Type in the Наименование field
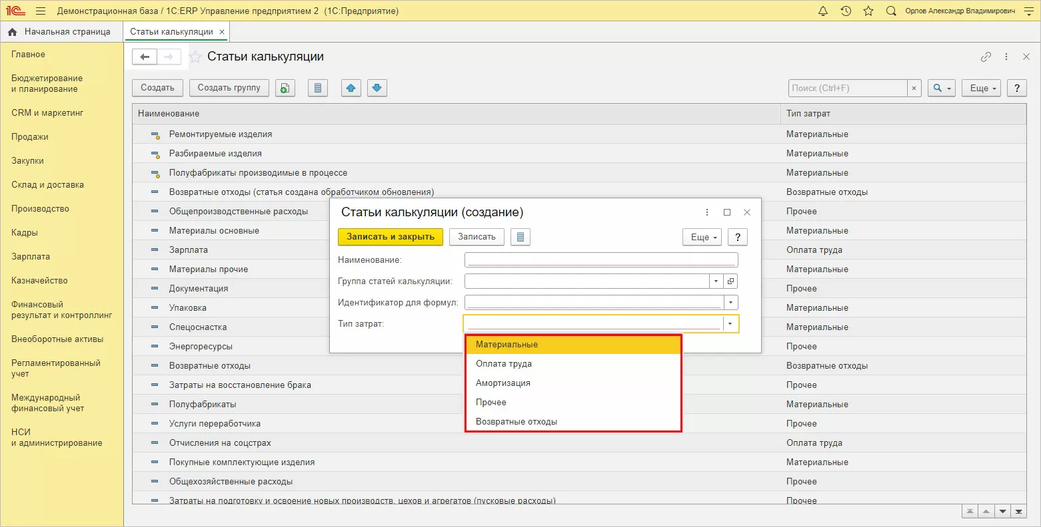Screen dimensions: 1041x527 click(x=600, y=260)
